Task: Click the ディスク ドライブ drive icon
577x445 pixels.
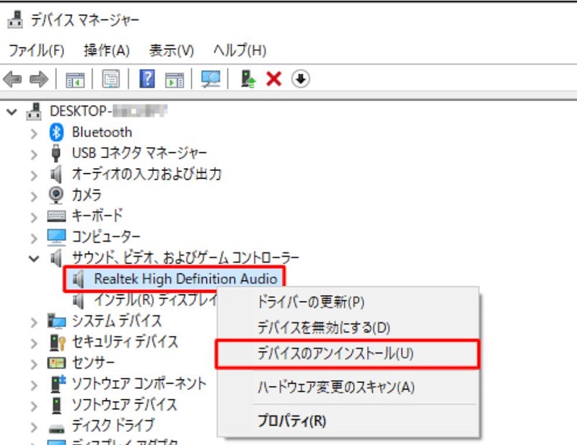Action: click(x=57, y=428)
